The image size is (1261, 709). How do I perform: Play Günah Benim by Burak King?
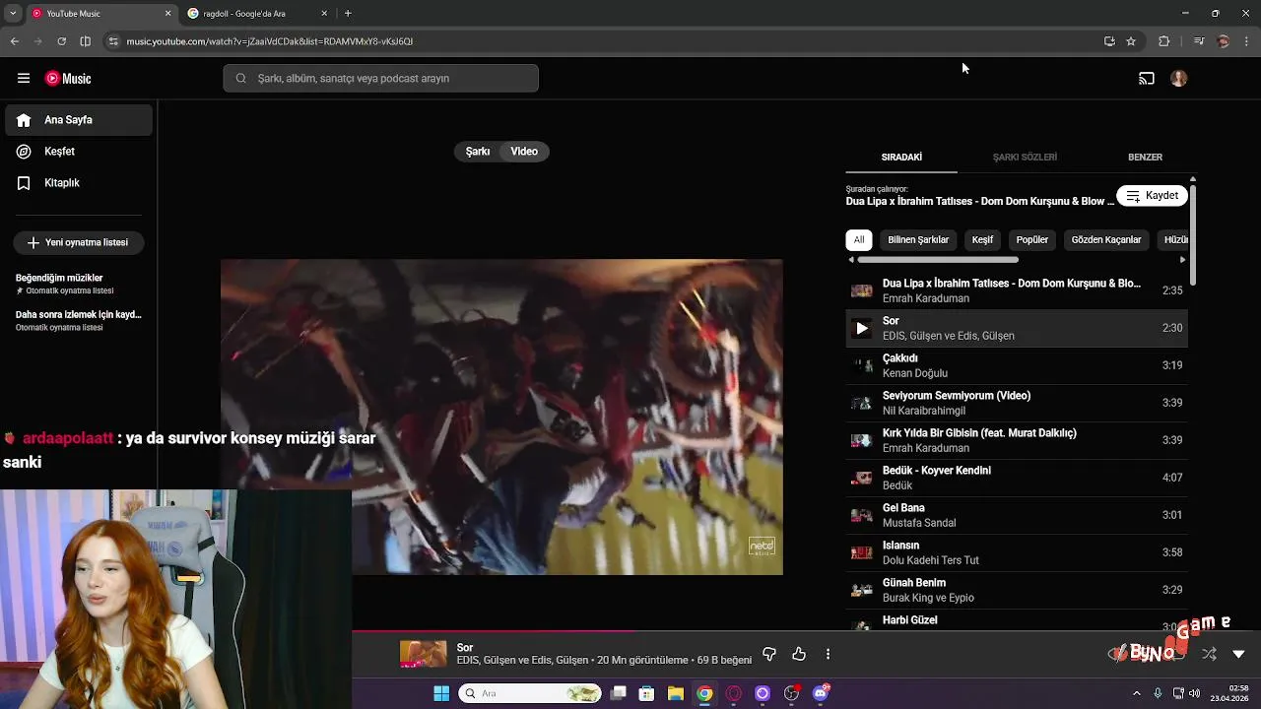(1017, 590)
